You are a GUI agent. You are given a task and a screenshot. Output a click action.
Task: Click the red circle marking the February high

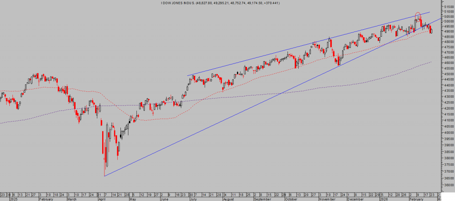point(418,16)
